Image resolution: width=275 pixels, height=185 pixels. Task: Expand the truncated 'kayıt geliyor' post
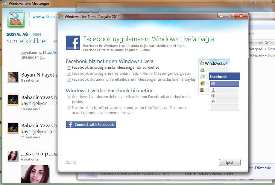(56, 103)
